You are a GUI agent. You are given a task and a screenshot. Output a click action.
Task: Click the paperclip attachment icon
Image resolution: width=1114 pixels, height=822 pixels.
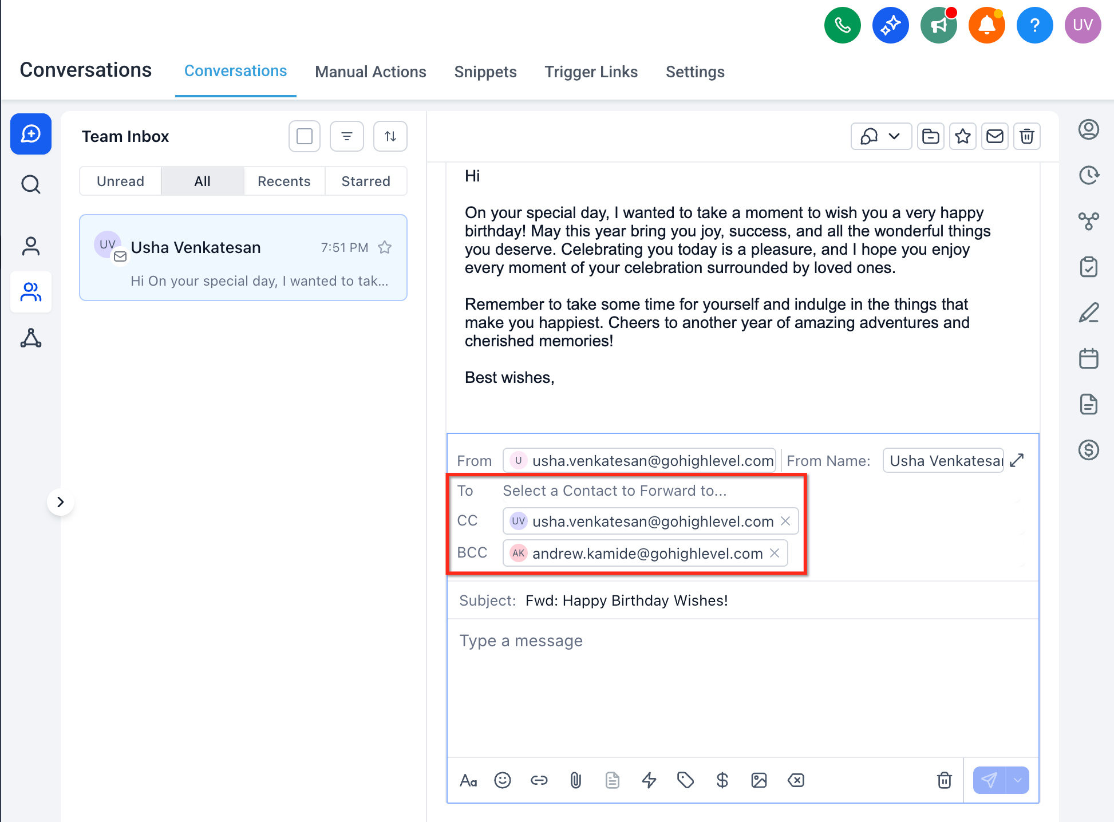pos(575,780)
